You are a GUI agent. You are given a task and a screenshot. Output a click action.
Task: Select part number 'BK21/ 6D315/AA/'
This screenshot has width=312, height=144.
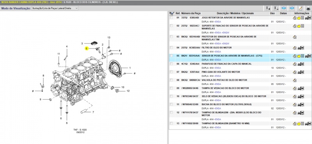coord(191,56)
